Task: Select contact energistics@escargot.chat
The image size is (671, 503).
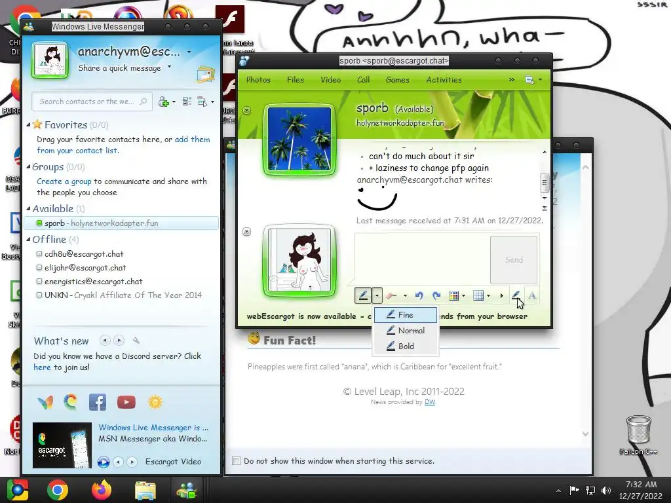Action: tap(93, 282)
